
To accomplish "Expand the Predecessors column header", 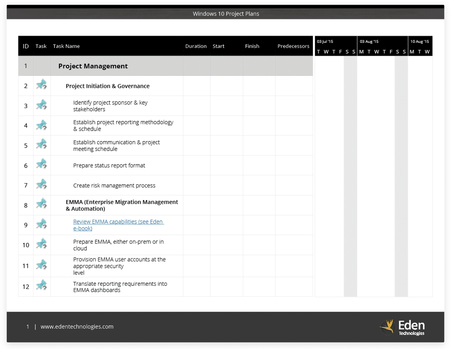I will tap(293, 46).
